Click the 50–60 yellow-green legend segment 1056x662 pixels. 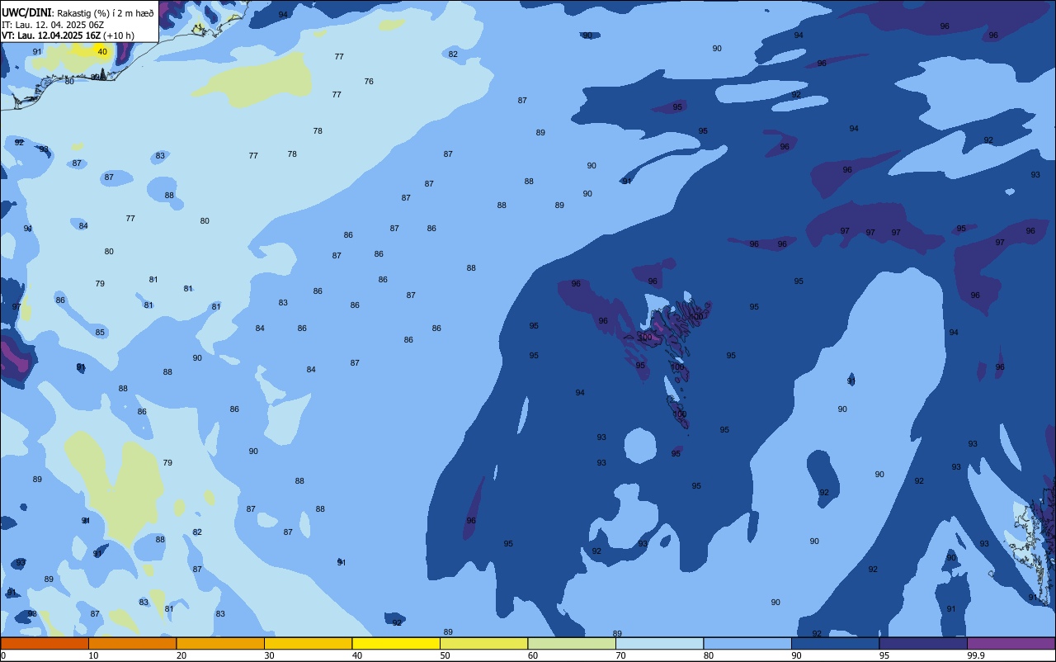tap(483, 643)
